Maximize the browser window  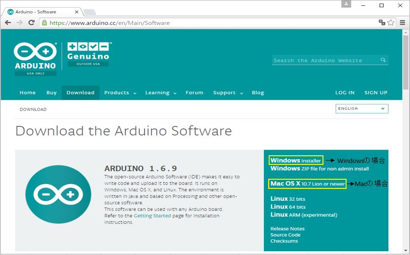tap(382, 5)
